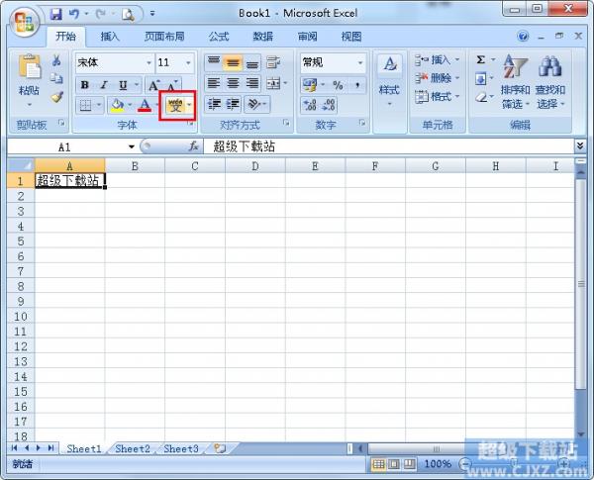Switch to the 插入 ribbon tab
This screenshot has width=594, height=480.
point(110,37)
